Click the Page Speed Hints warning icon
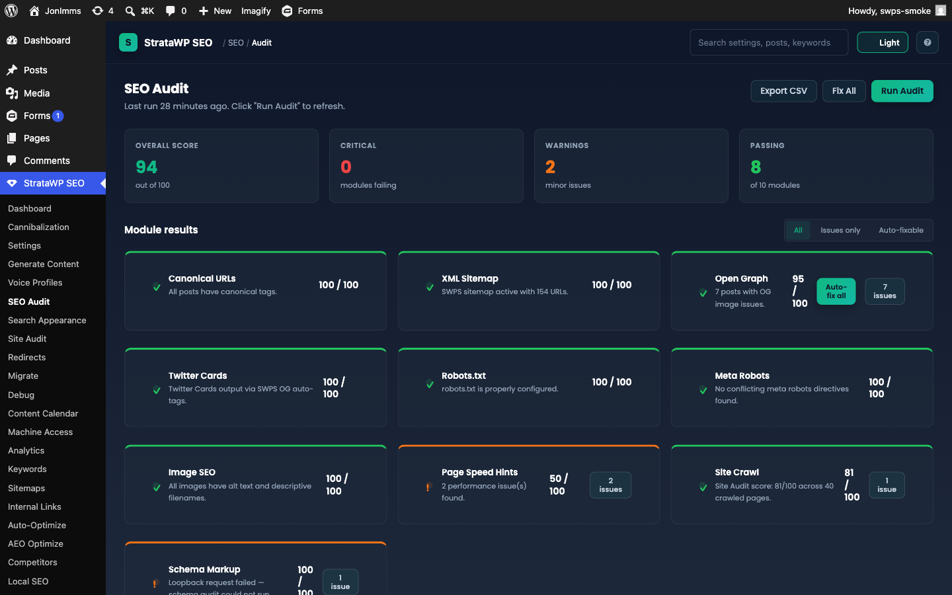The image size is (952, 595). click(428, 487)
